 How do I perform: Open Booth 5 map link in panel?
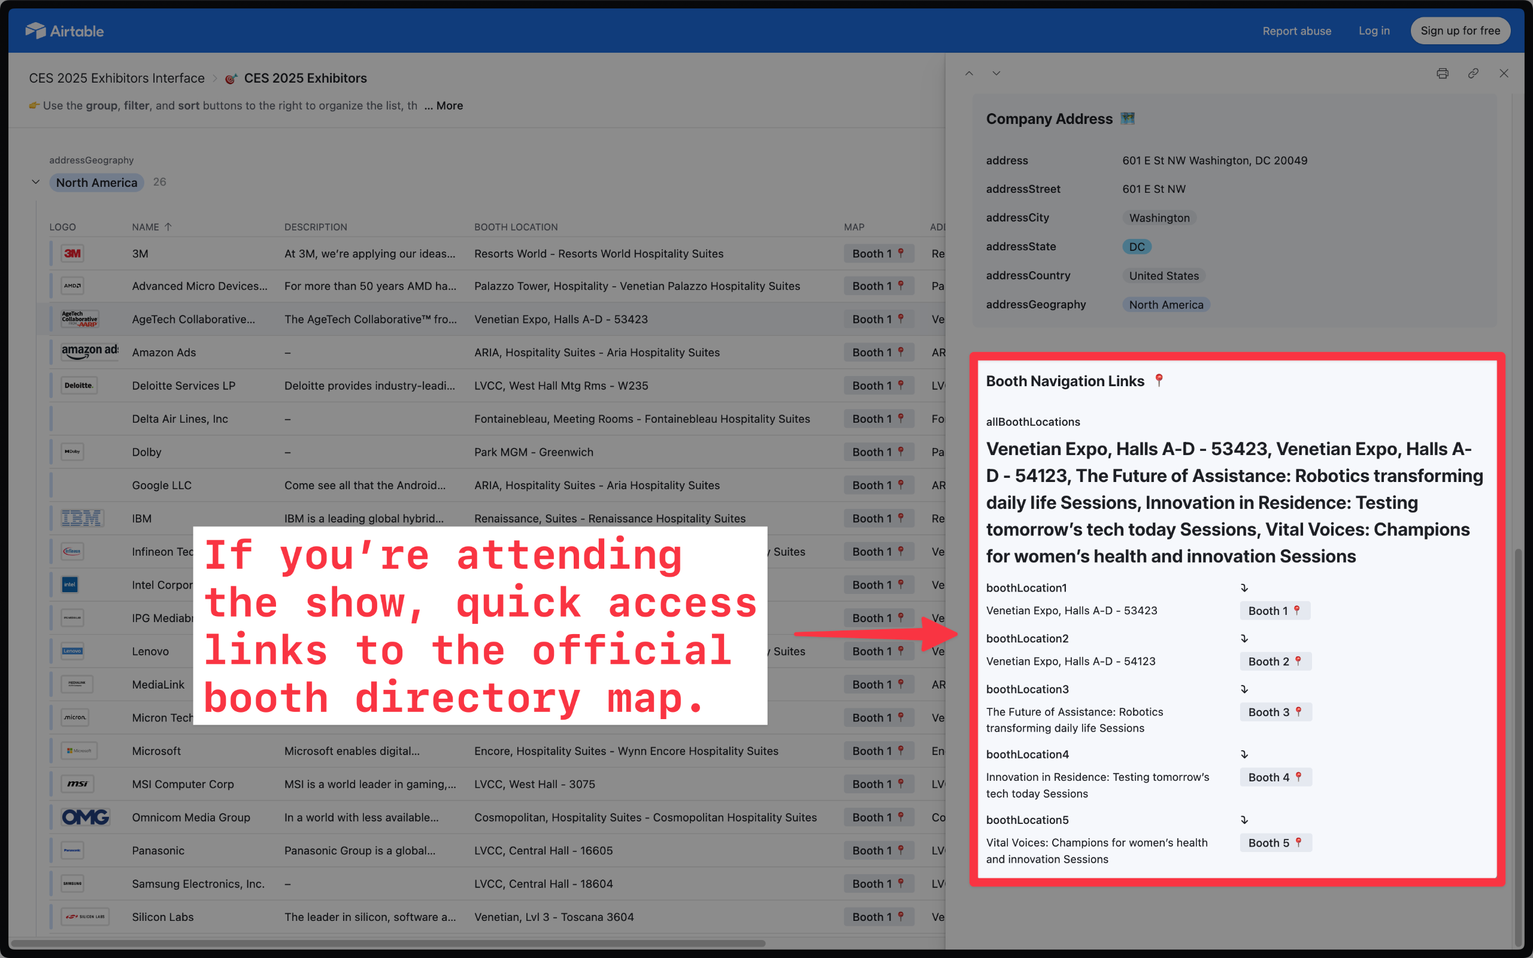1275,842
